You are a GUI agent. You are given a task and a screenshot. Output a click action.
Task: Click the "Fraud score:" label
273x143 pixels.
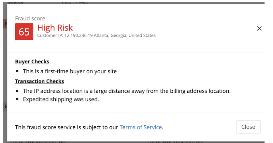[31, 18]
